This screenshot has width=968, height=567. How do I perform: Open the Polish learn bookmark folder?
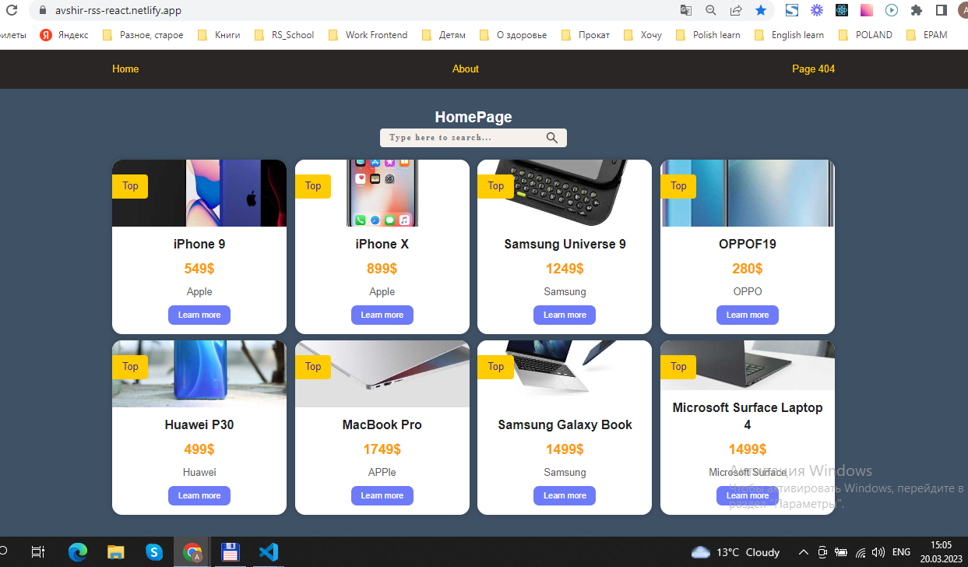[708, 35]
